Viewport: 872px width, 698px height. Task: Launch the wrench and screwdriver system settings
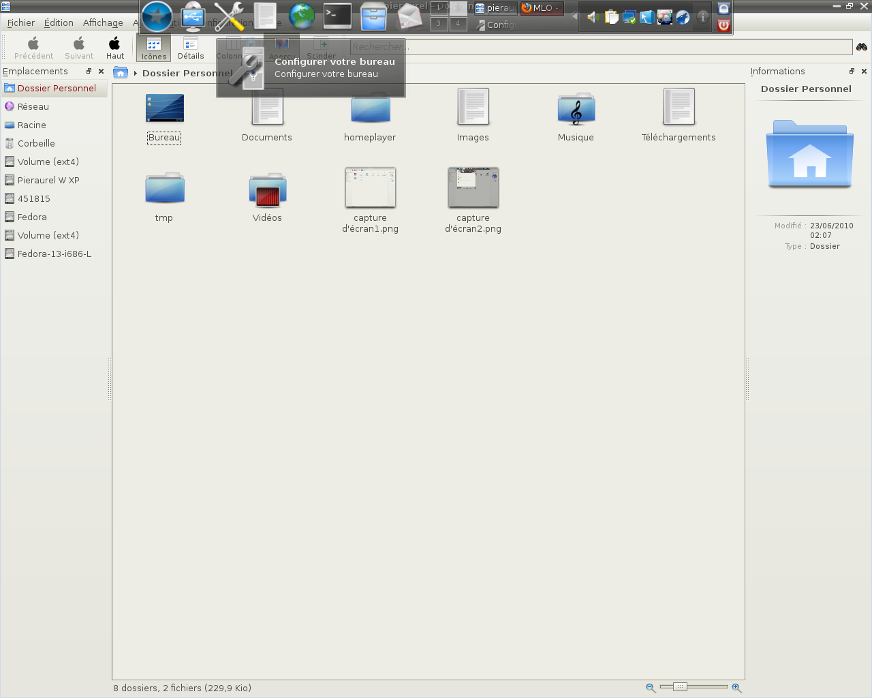point(229,17)
